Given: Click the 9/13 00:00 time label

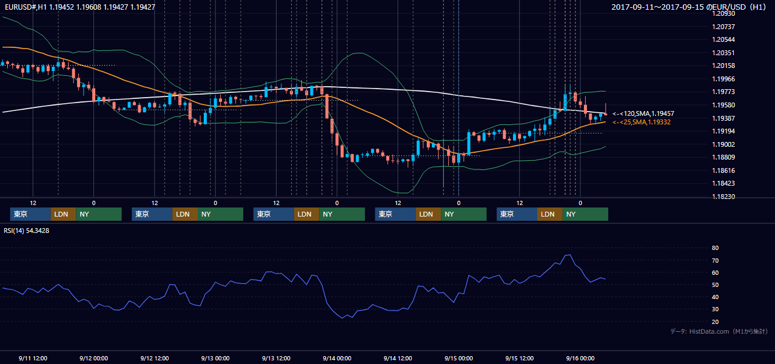Looking at the screenshot, I should [x=215, y=358].
